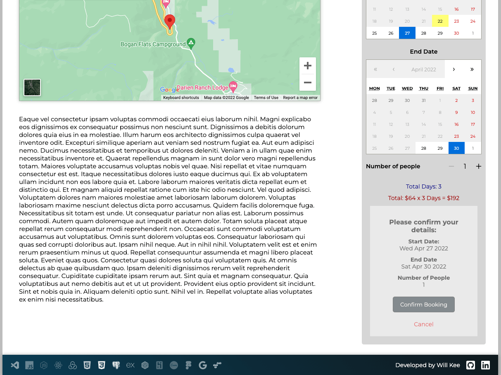
Task: Select April 28 in Start Date calendar
Action: [423, 33]
